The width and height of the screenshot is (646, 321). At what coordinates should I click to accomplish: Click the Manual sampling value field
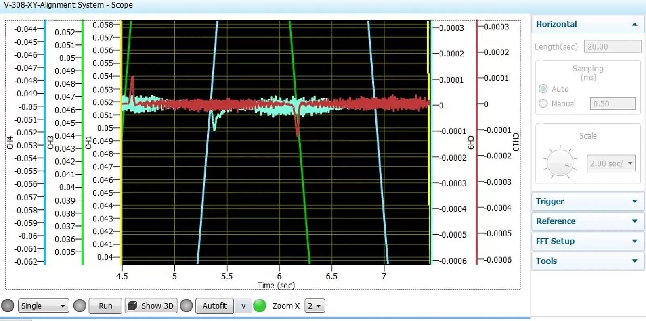click(612, 104)
